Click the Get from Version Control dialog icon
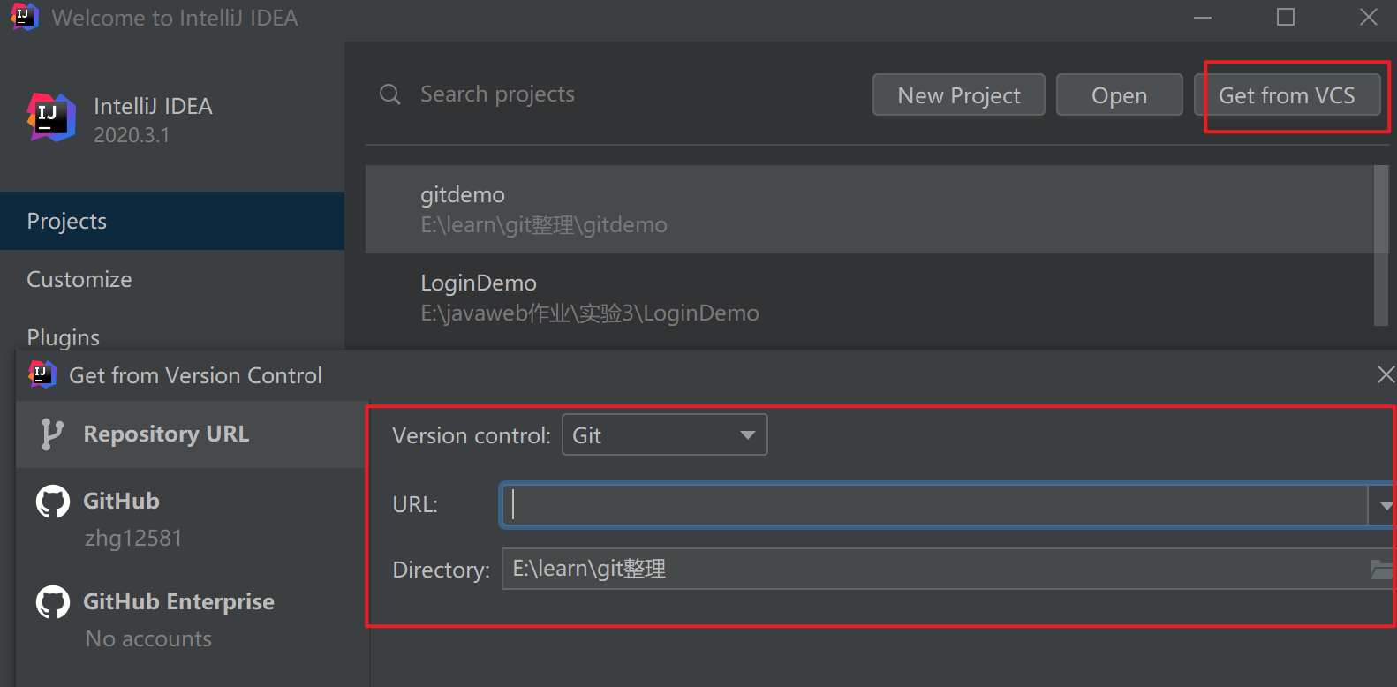This screenshot has width=1397, height=687. point(42,374)
